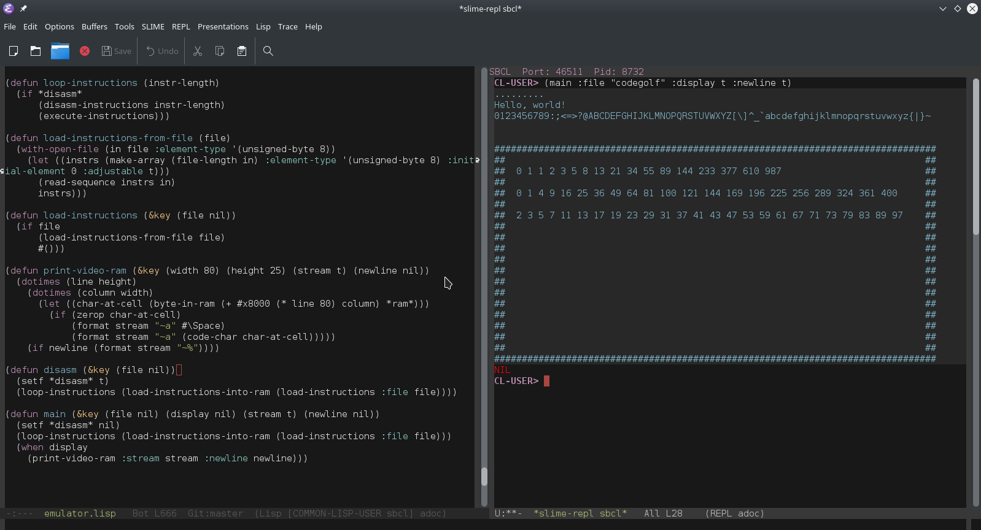Open the Buffers menu
981x530 pixels.
(95, 26)
